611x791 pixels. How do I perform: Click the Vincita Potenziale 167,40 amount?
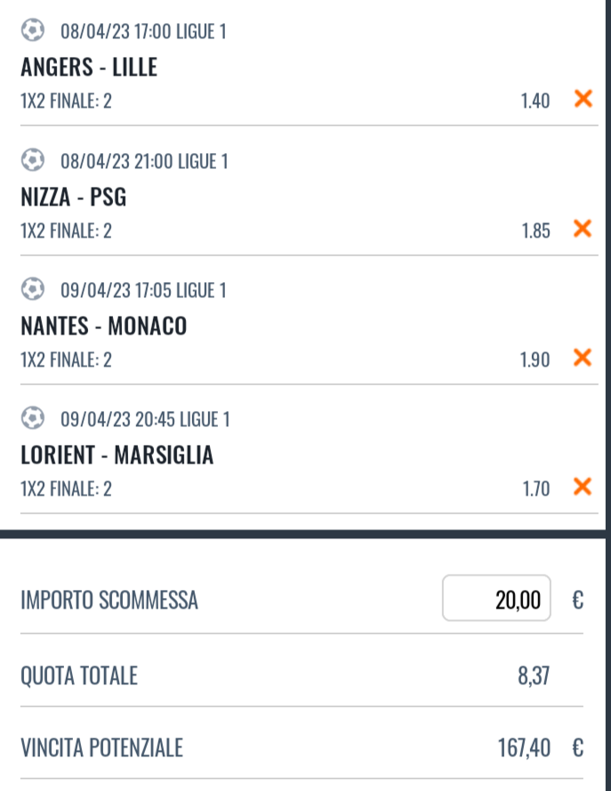click(x=525, y=747)
